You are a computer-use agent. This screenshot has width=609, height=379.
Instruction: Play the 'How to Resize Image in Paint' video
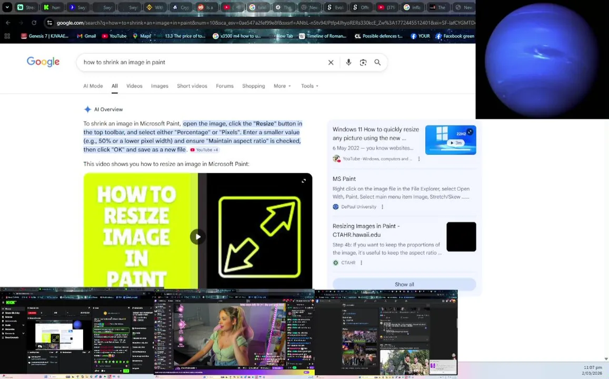click(x=198, y=237)
